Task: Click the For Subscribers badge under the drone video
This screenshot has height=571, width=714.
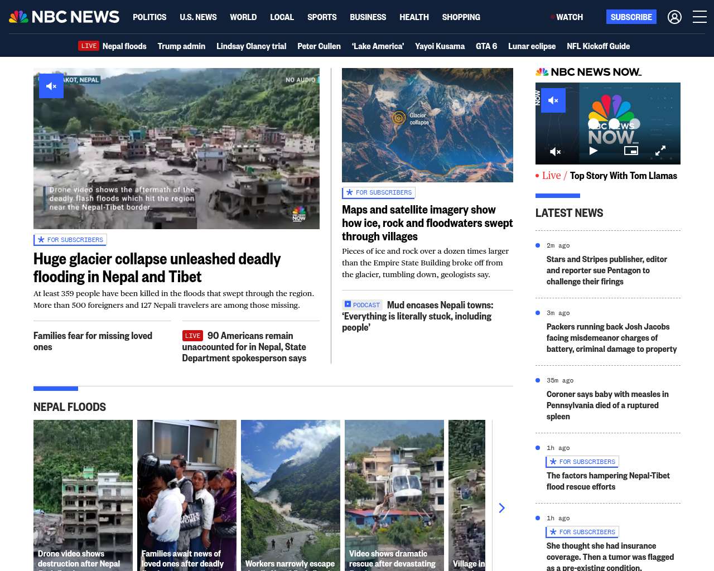Action: pos(70,240)
